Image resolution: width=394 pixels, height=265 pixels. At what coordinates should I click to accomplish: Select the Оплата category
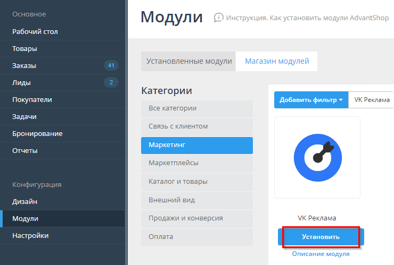pyautogui.click(x=161, y=237)
